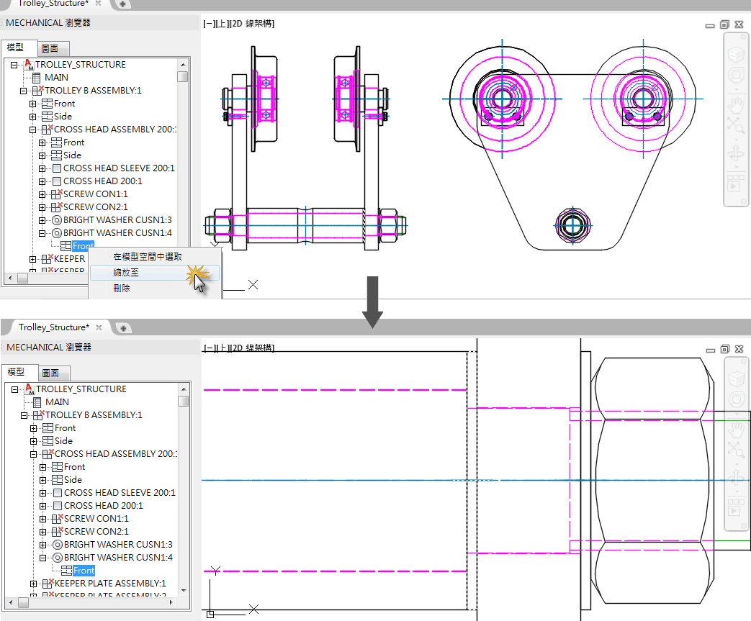Collapse the TROLLEY_STRUCTURE root node in upper tree
This screenshot has width=751, height=621.
point(14,65)
